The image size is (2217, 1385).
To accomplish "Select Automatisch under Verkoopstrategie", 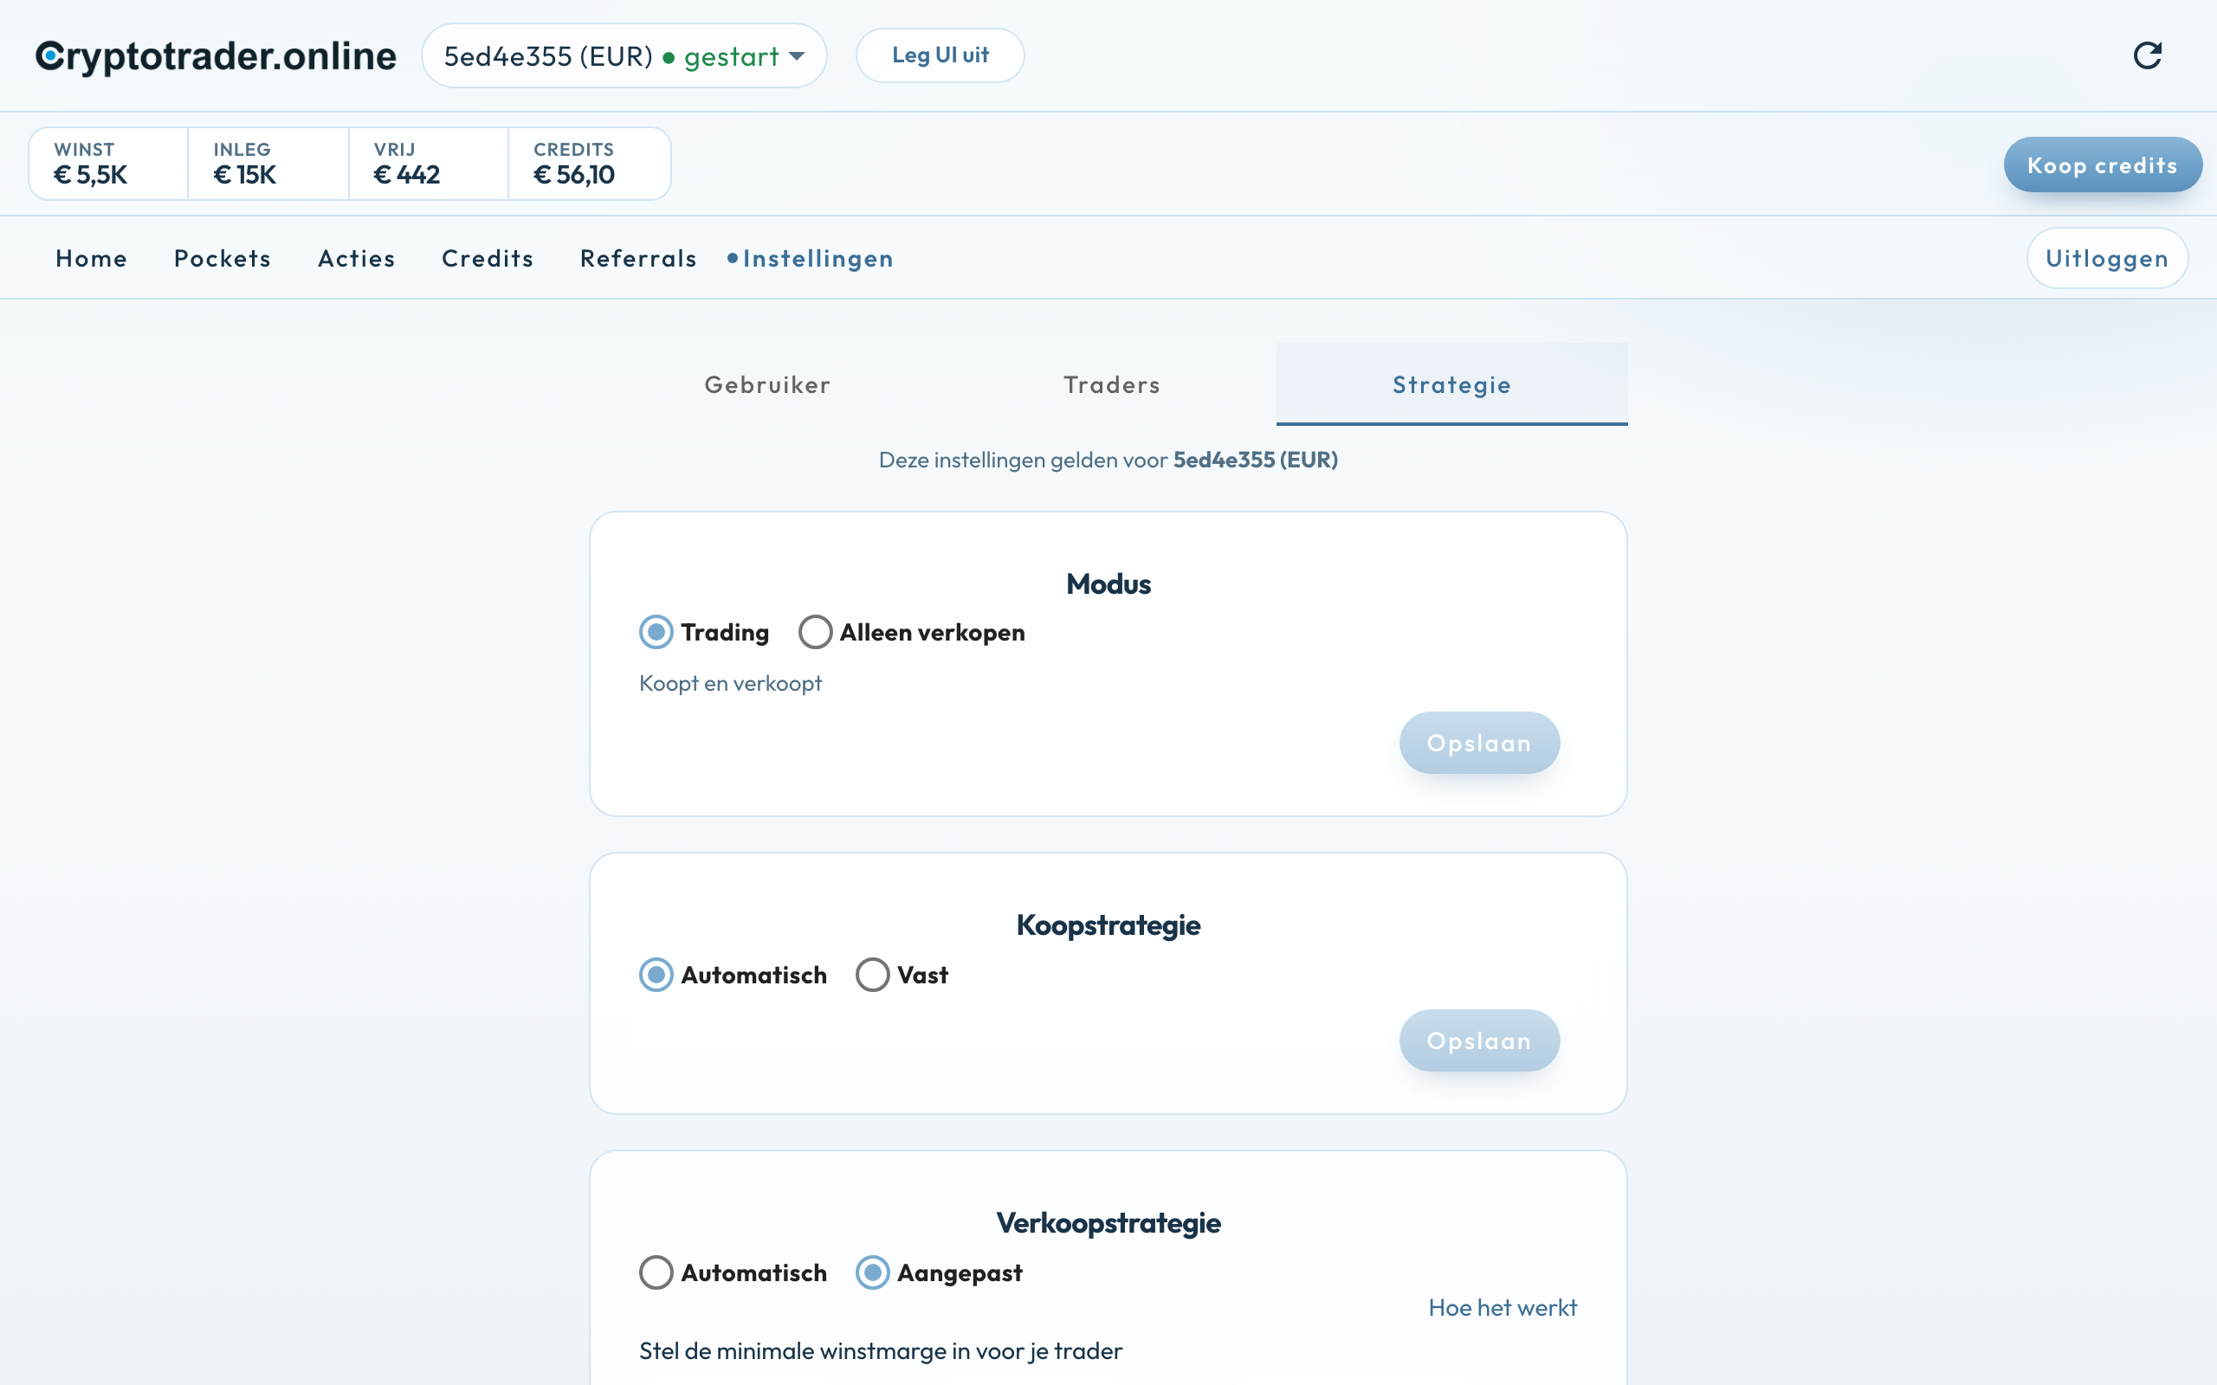I will click(656, 1272).
